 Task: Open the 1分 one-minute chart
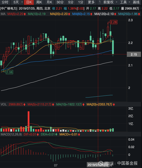[x=81, y=2]
